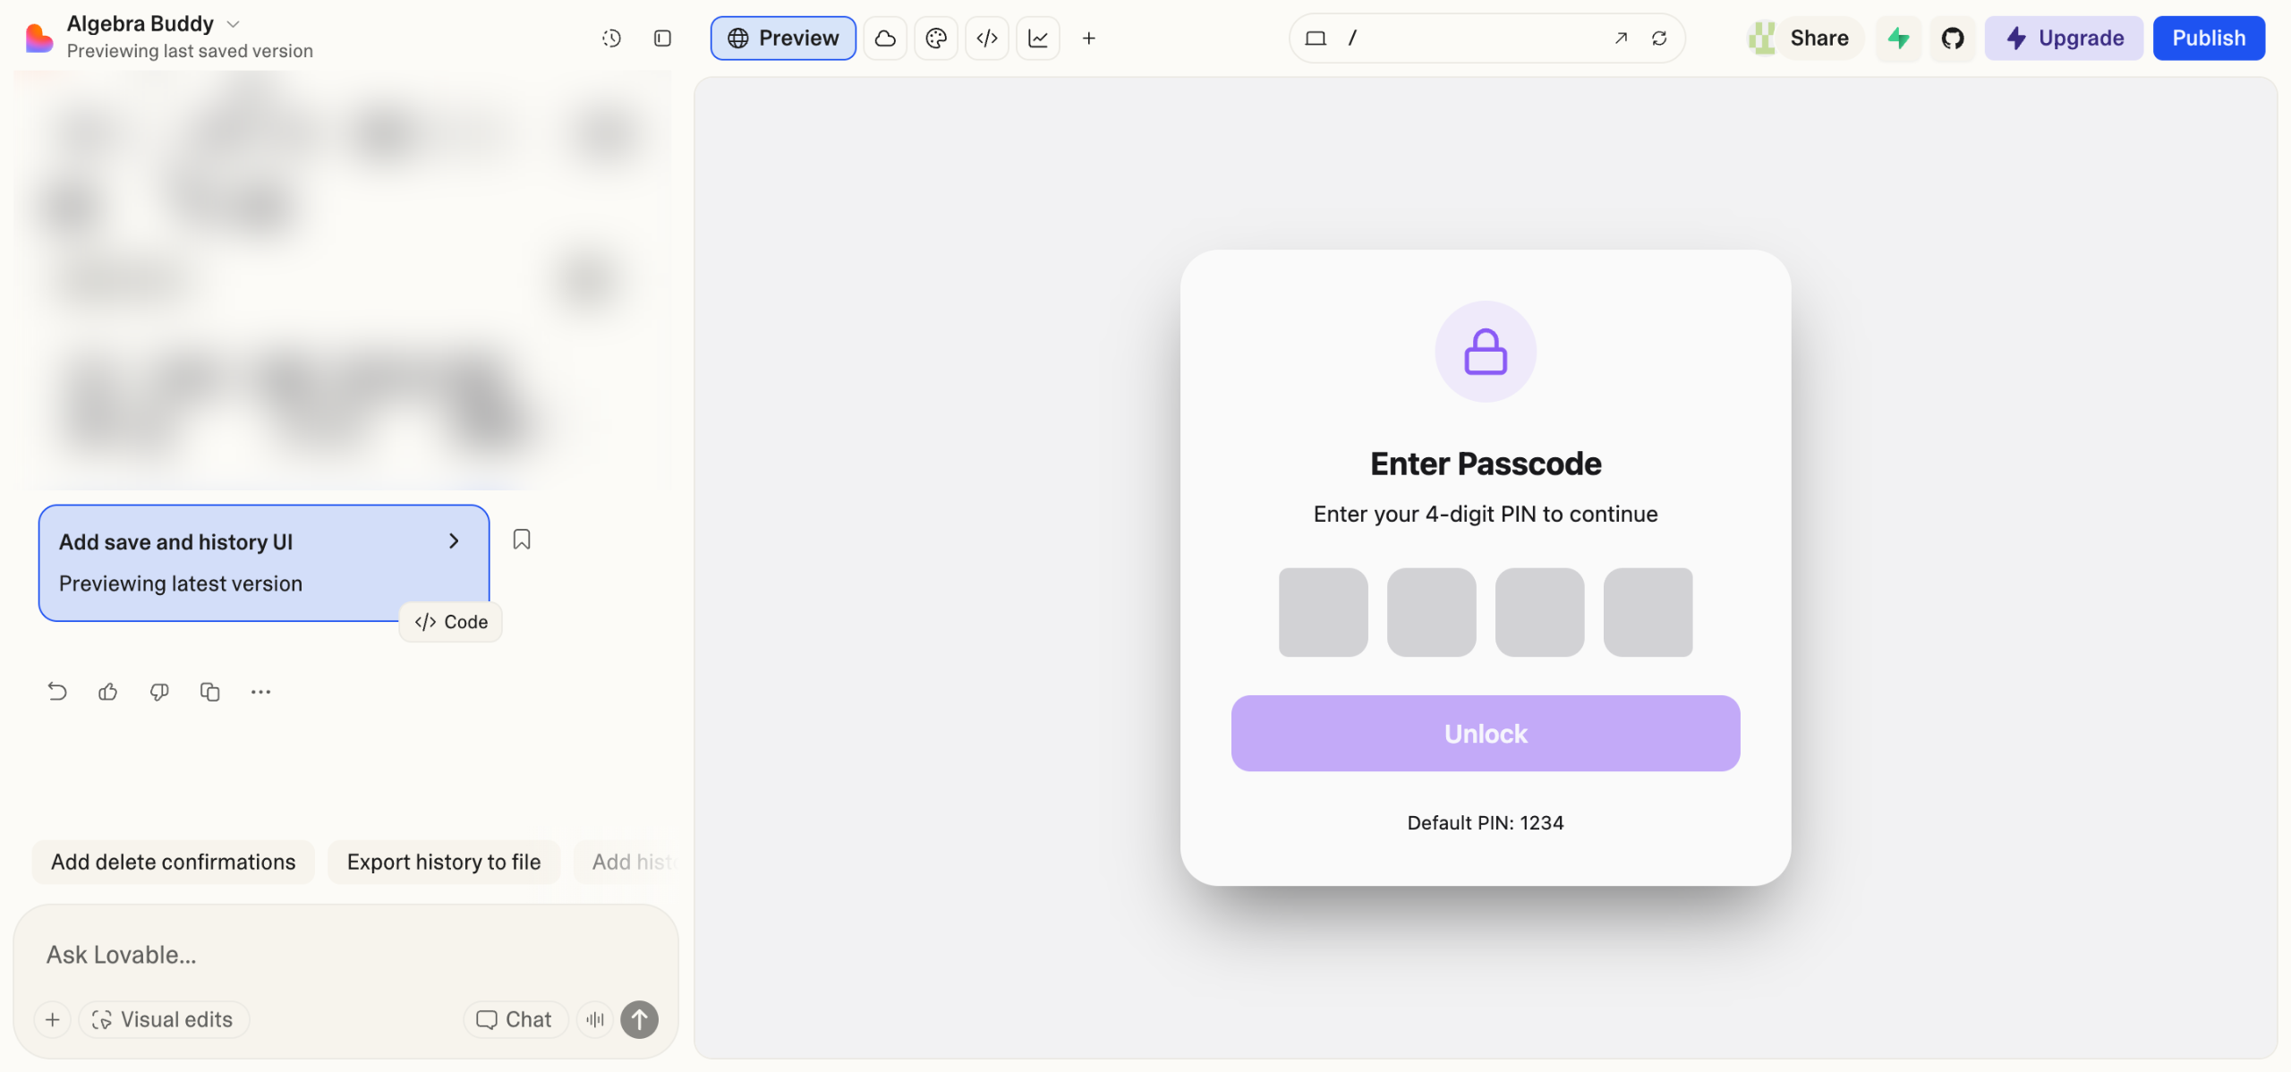Viewport: 2291px width, 1072px height.
Task: Click the GitHub integration icon
Action: click(1953, 38)
